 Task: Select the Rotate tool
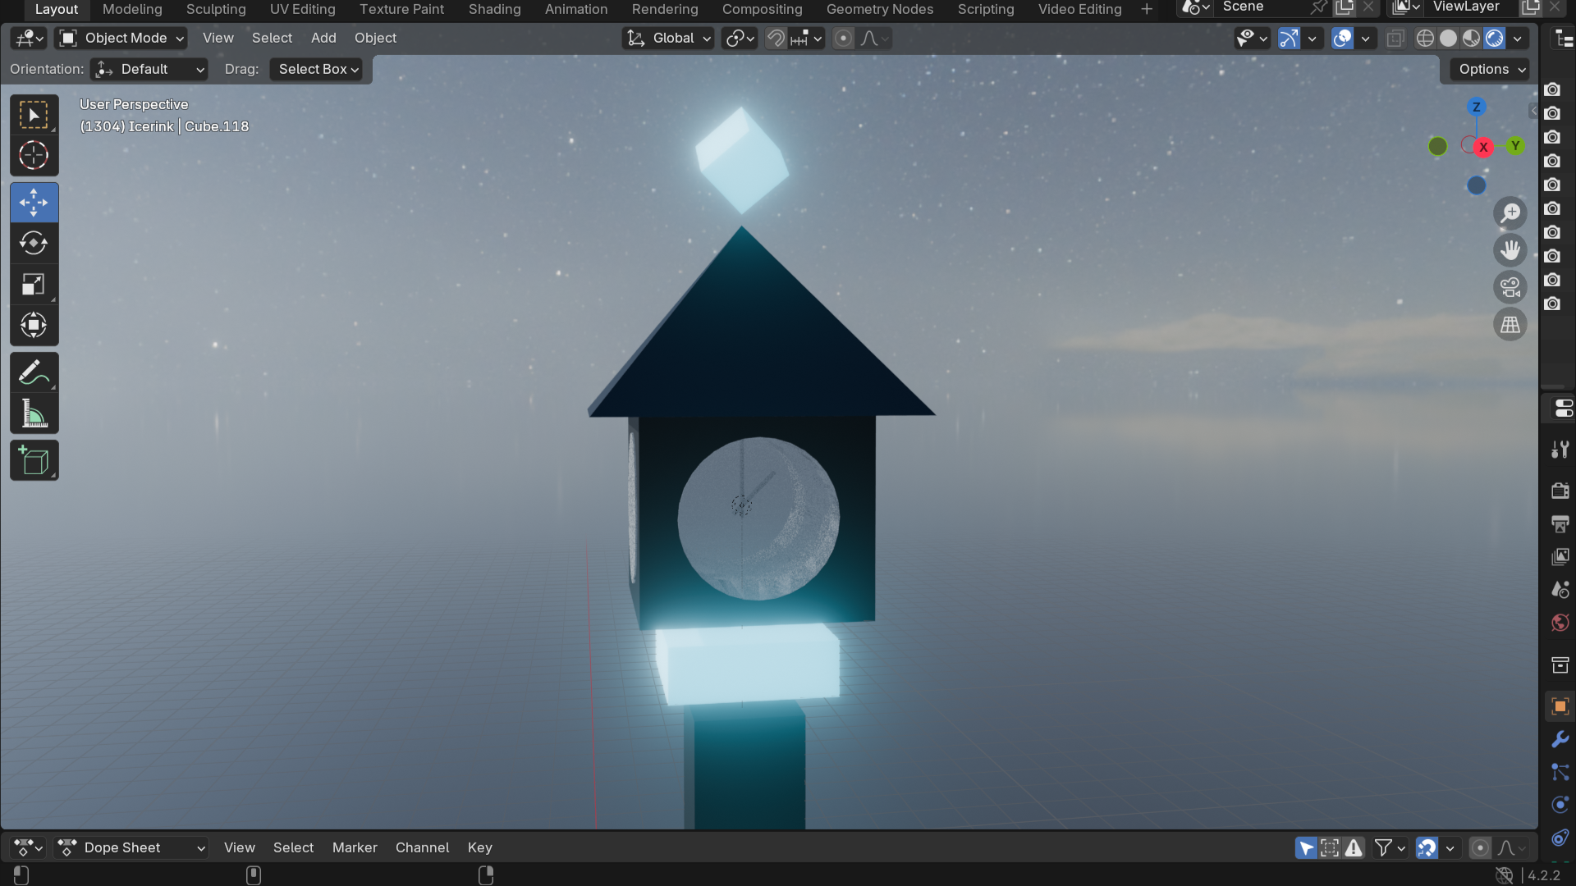(34, 244)
